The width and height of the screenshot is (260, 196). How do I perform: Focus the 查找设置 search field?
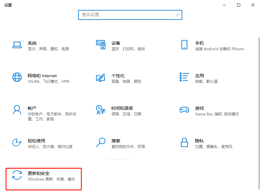point(127,15)
